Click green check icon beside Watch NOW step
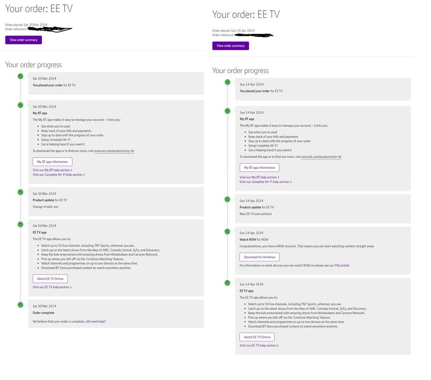The height and width of the screenshot is (380, 431). [x=227, y=232]
